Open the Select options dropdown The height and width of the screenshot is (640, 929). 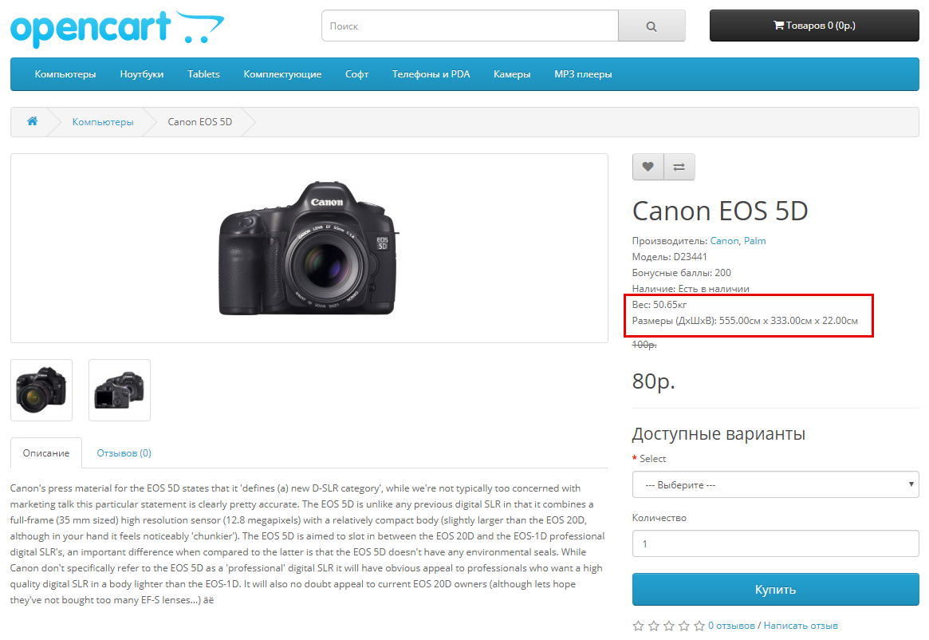click(x=775, y=485)
